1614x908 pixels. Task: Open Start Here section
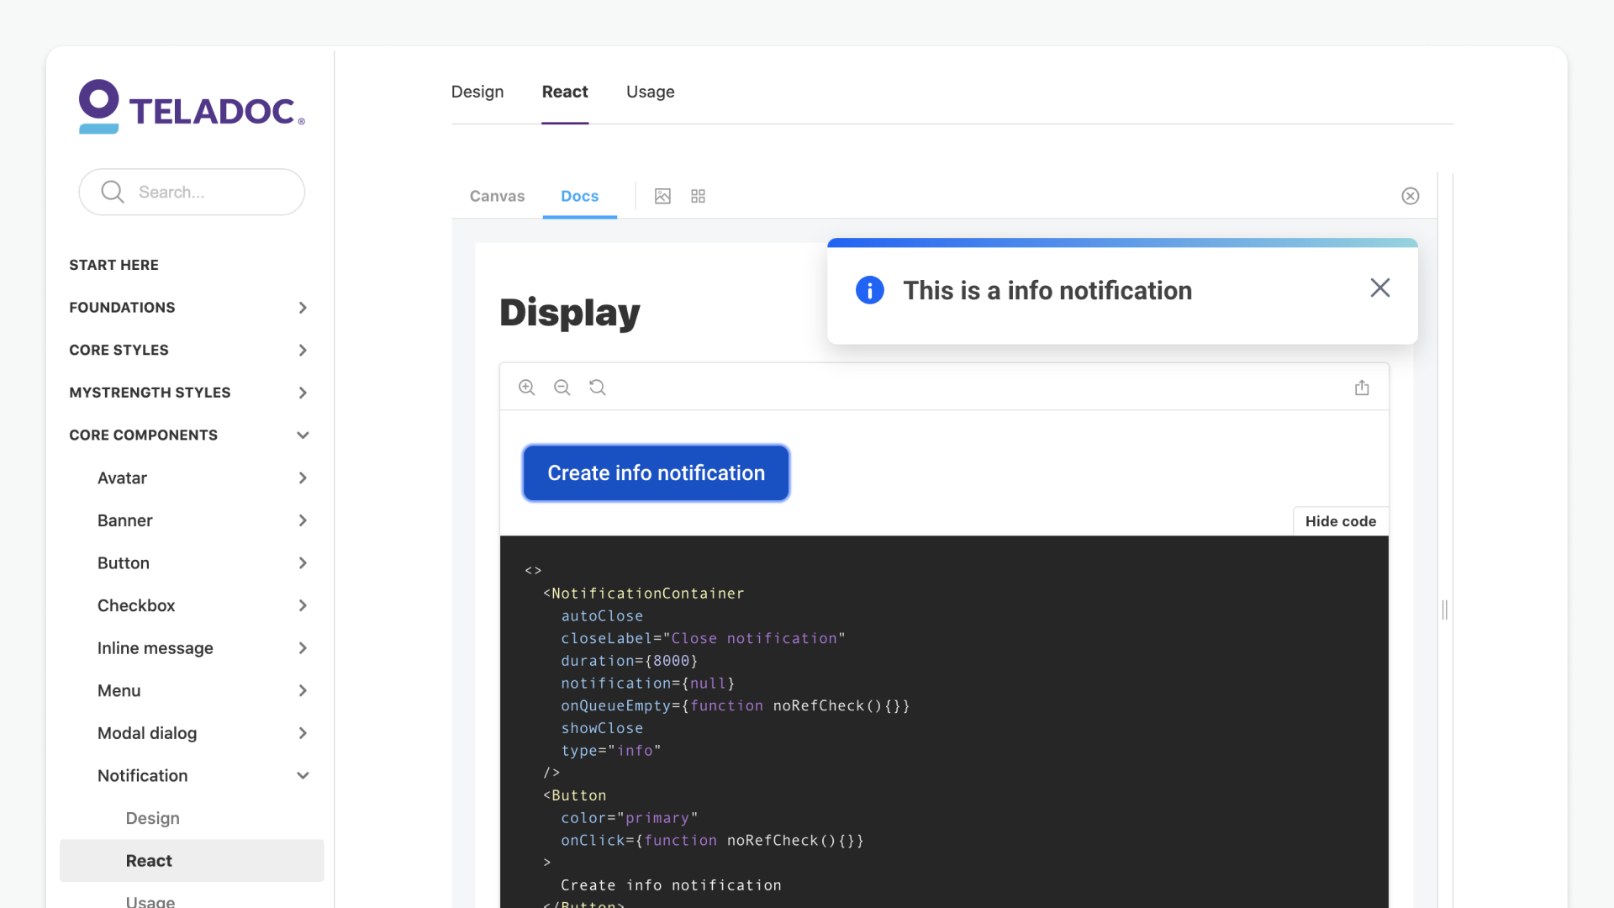point(113,265)
